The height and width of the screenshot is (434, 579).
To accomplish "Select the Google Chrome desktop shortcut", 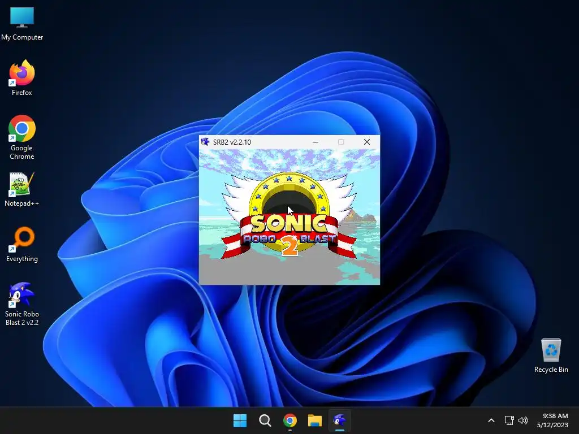I will (x=22, y=137).
